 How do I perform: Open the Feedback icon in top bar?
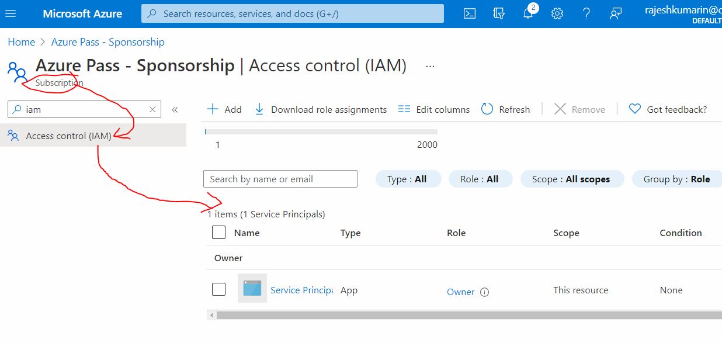click(x=615, y=13)
